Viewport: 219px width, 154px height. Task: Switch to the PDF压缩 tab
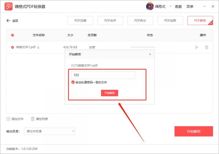tap(80, 21)
